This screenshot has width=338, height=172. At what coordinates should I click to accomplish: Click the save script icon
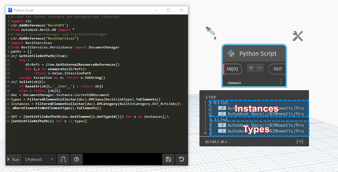click(168, 159)
